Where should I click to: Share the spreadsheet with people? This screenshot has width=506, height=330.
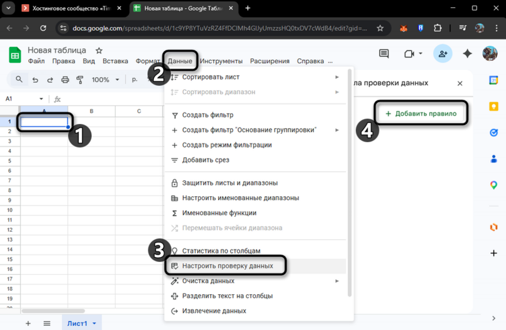[443, 53]
